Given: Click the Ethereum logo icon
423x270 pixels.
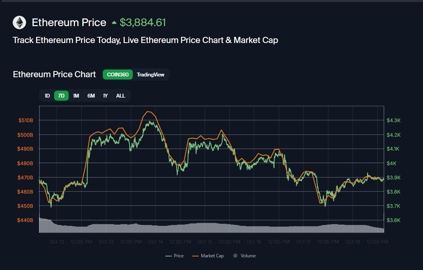Looking at the screenshot, I should click(x=19, y=23).
